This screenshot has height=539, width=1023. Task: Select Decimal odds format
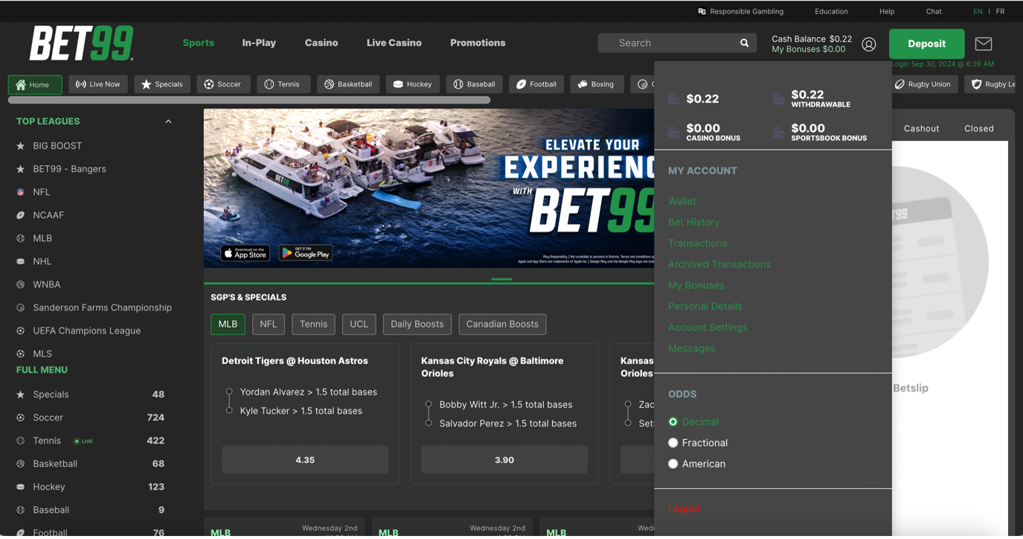673,421
